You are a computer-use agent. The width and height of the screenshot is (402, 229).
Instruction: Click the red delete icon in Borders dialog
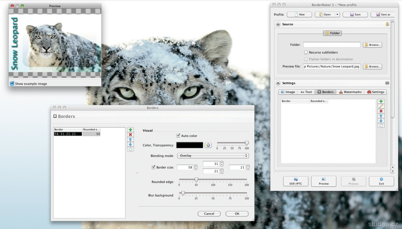point(131,135)
